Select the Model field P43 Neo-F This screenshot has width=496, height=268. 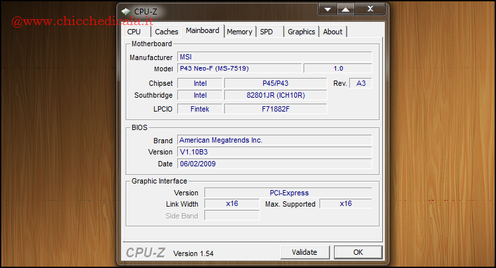[x=239, y=69]
